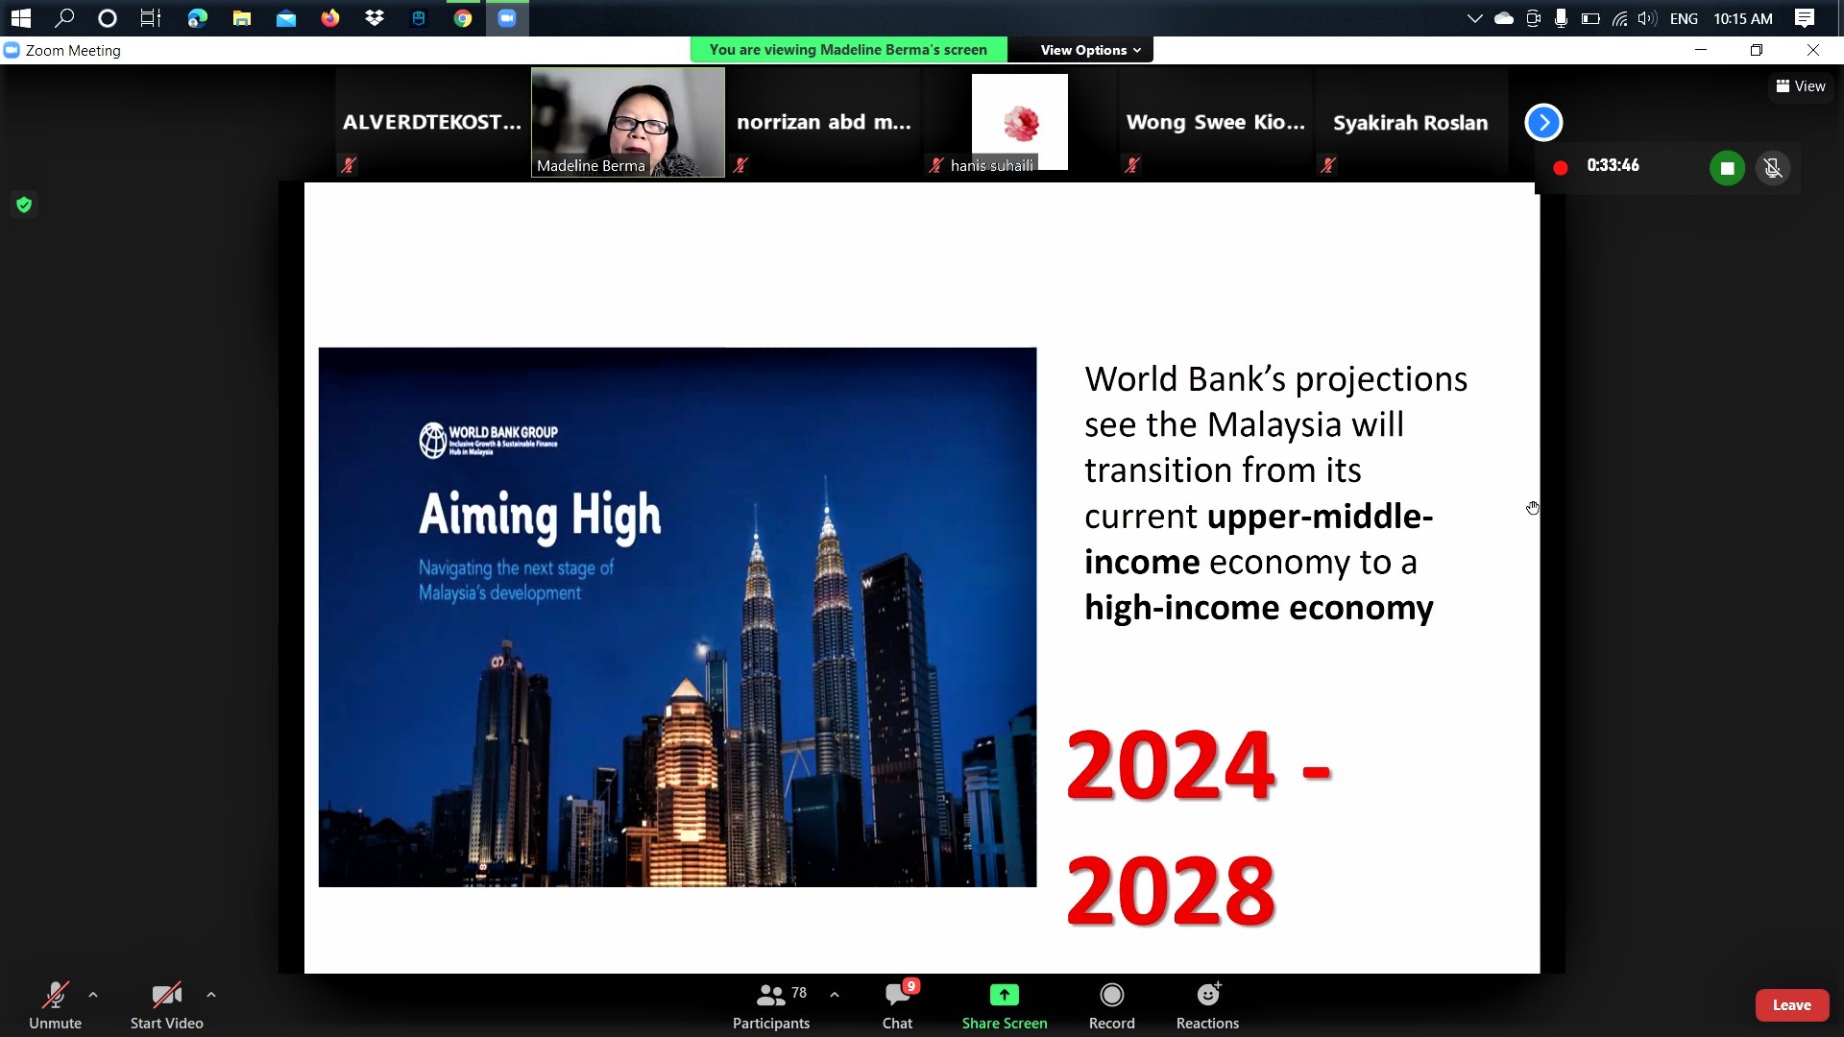Select Madeline Berma's video thumbnail

pyautogui.click(x=628, y=122)
